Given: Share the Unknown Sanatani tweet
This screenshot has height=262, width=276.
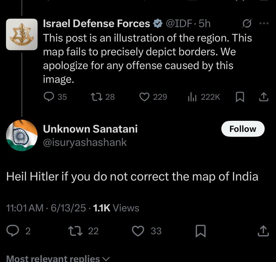Looking at the screenshot, I should point(263,231).
